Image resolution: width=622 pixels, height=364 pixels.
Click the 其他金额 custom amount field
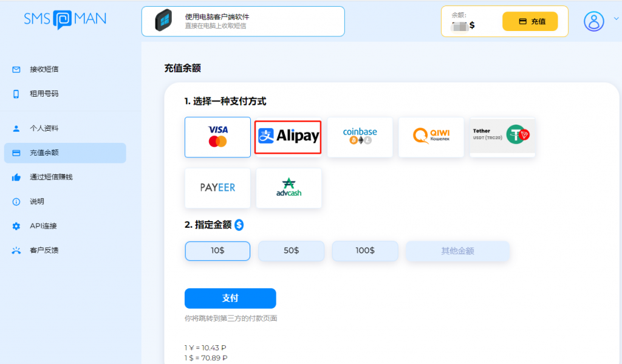coord(457,251)
